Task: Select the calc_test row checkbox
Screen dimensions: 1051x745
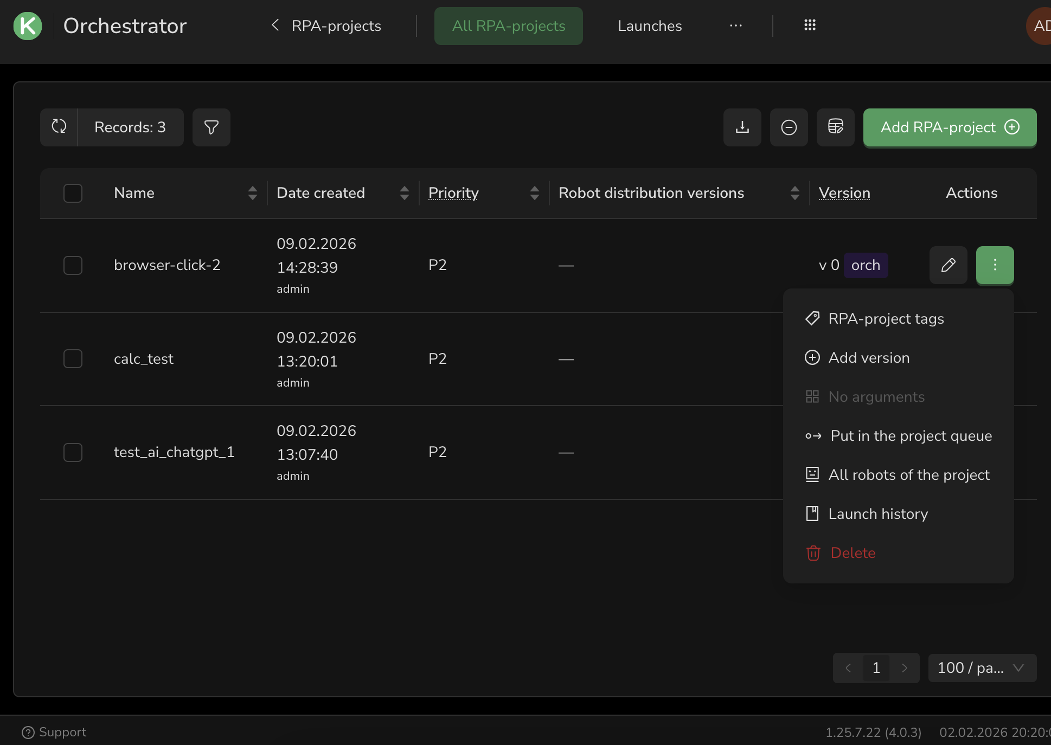Action: pyautogui.click(x=73, y=358)
